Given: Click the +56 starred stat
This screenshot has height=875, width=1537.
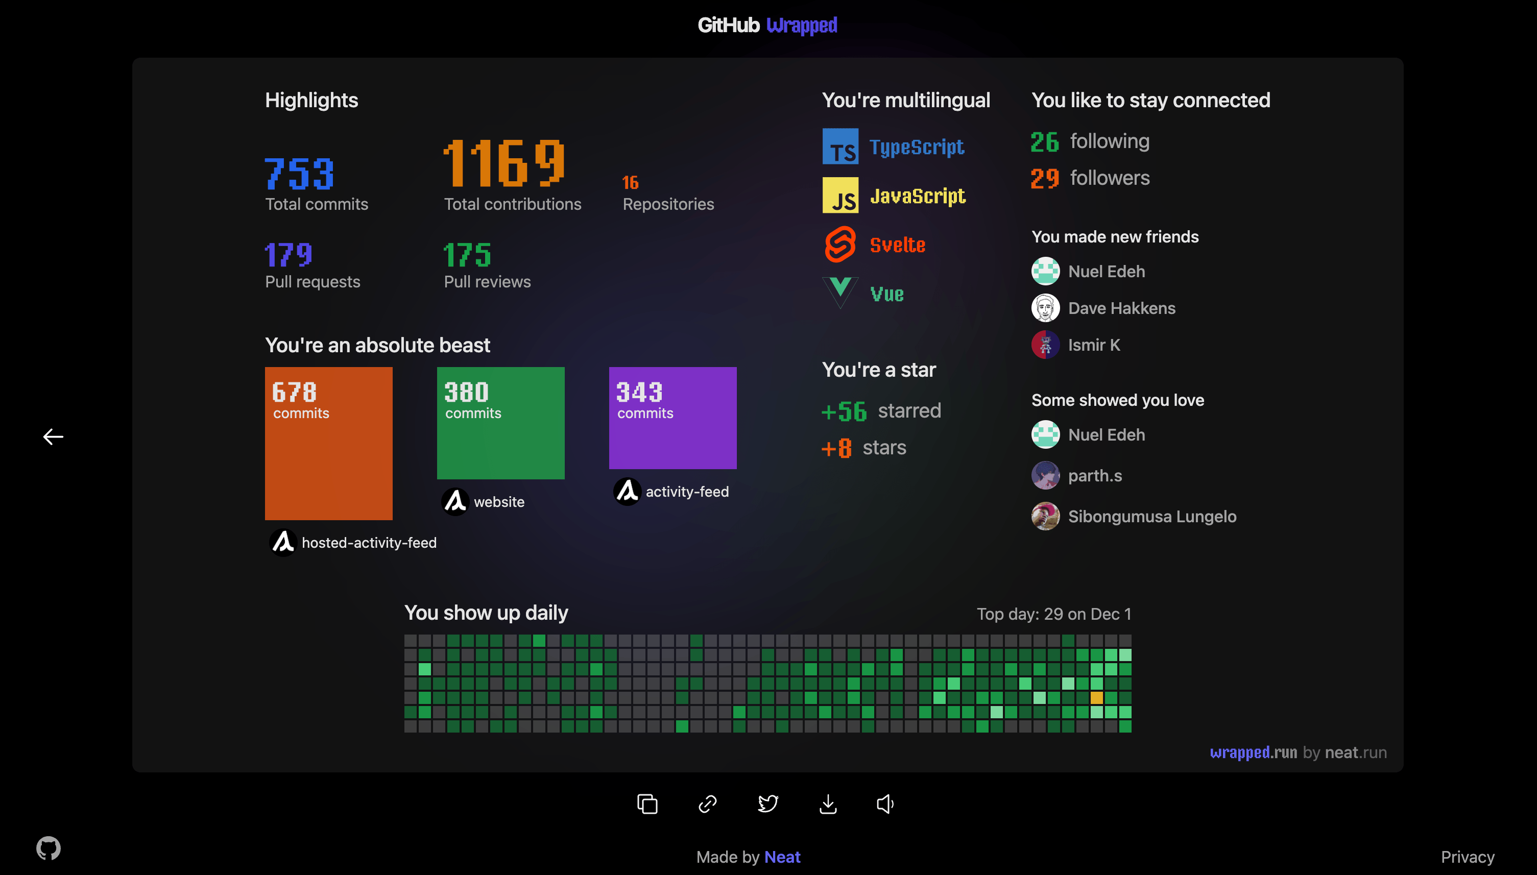Looking at the screenshot, I should pyautogui.click(x=881, y=411).
